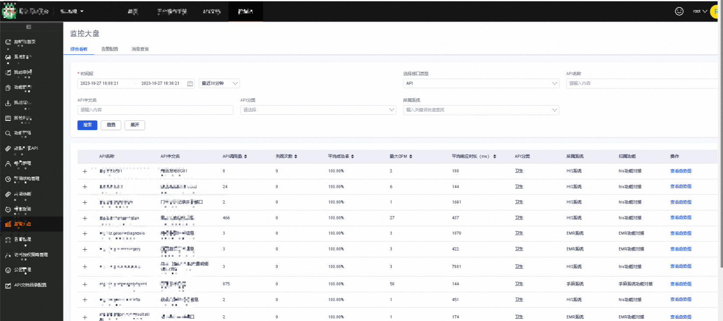Open the calendar icon in the date range
723x321 pixels.
[x=190, y=84]
